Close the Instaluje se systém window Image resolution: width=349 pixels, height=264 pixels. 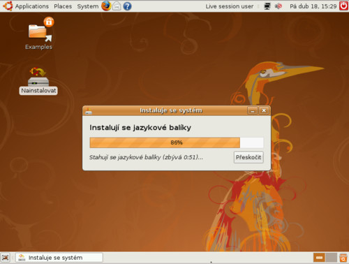pos(264,110)
